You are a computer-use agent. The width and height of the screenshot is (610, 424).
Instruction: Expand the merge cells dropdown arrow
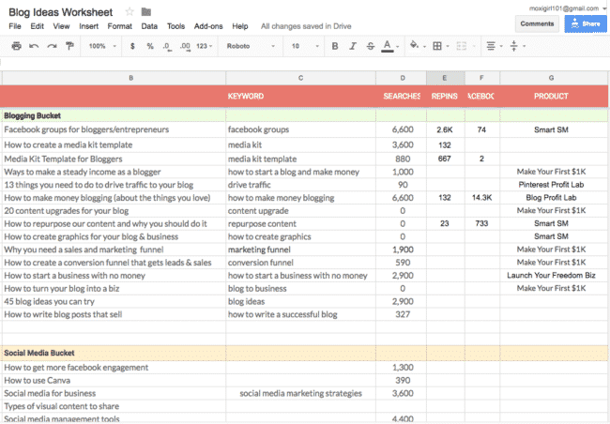(x=474, y=46)
